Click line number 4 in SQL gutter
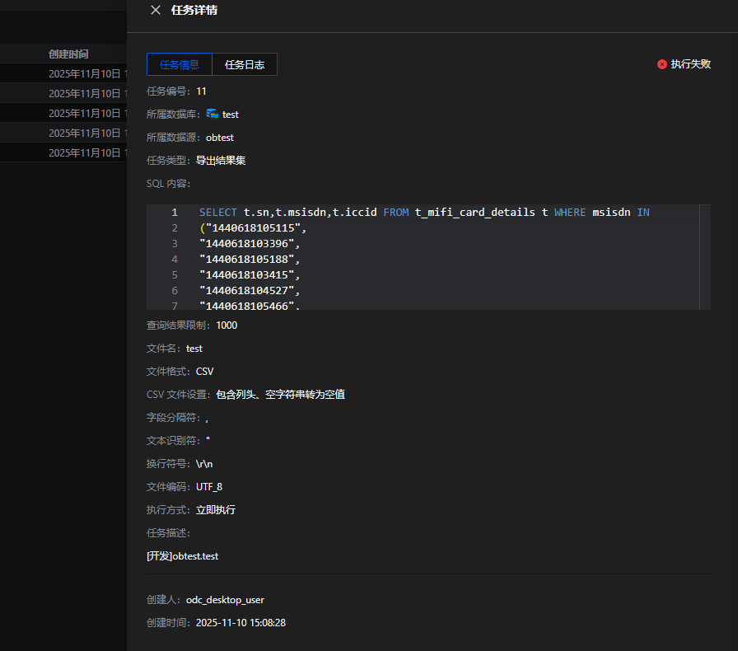The image size is (738, 651). pyautogui.click(x=174, y=260)
